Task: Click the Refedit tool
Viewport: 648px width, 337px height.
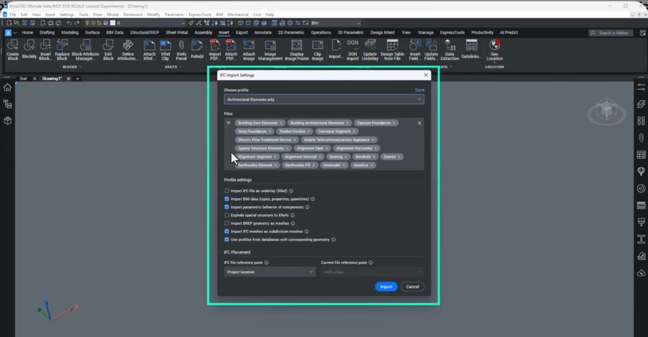Action: pyautogui.click(x=197, y=49)
